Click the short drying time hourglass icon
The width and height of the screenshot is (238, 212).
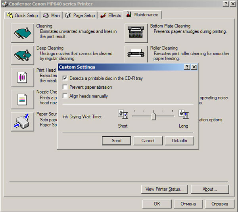coord(123,115)
